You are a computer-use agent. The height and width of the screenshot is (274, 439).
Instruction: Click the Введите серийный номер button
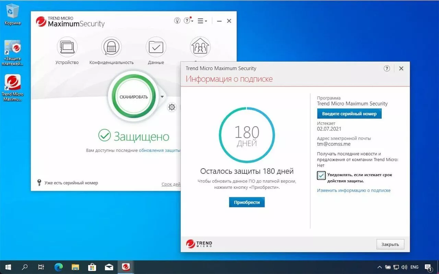(349, 114)
